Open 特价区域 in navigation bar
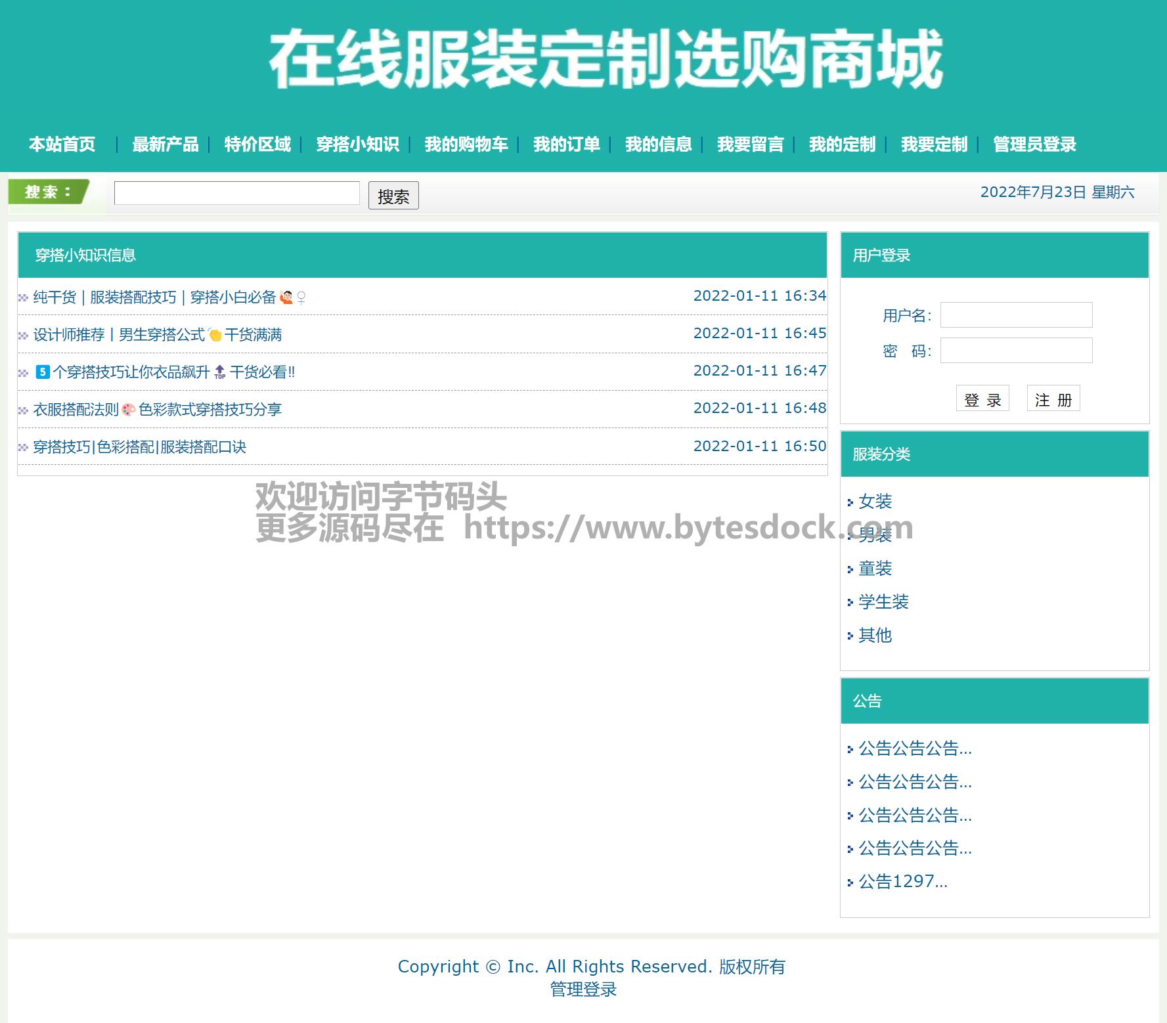The image size is (1167, 1023). (x=257, y=144)
